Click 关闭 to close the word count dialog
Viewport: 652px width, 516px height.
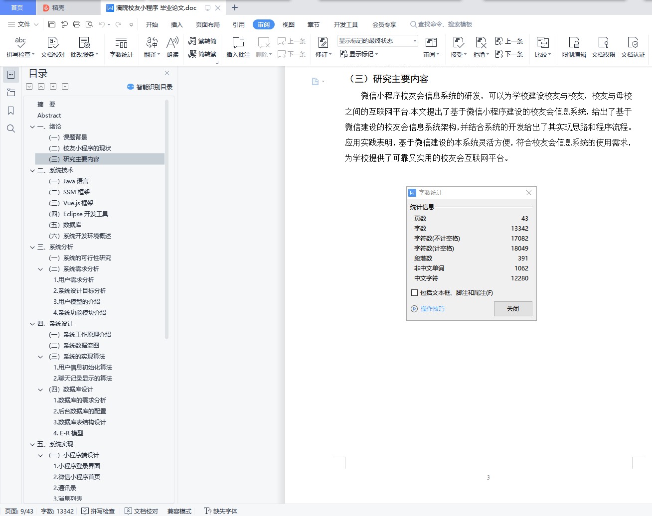tap(513, 309)
